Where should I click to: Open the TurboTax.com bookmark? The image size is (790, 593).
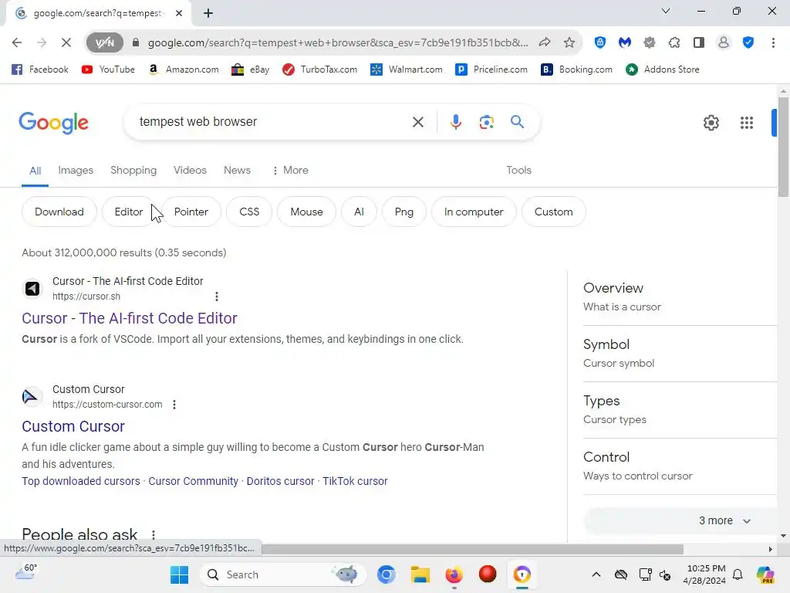tap(320, 69)
